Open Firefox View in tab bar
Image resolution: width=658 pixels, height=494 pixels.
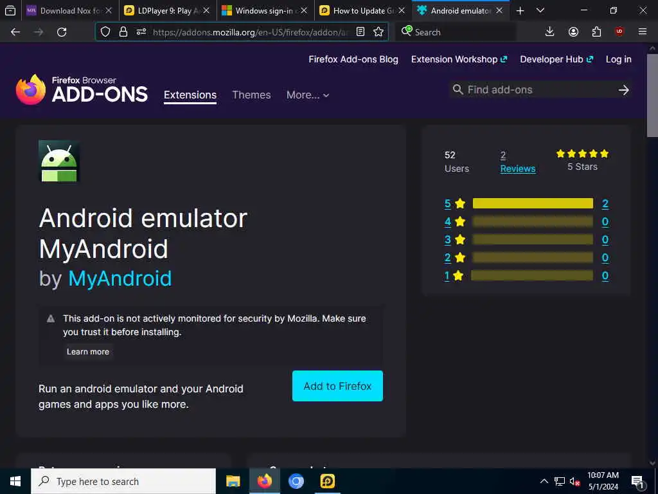pyautogui.click(x=10, y=10)
